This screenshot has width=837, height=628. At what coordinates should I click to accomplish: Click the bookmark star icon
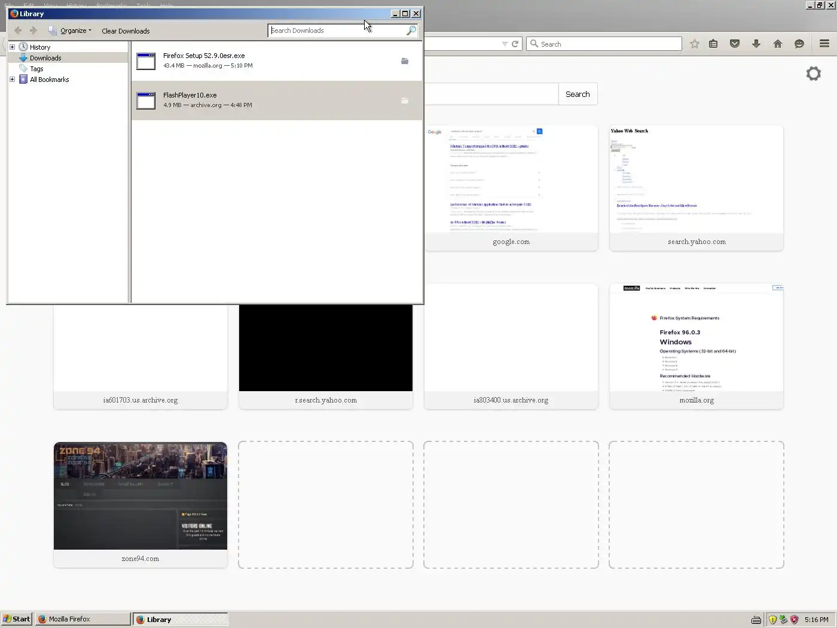tap(694, 44)
